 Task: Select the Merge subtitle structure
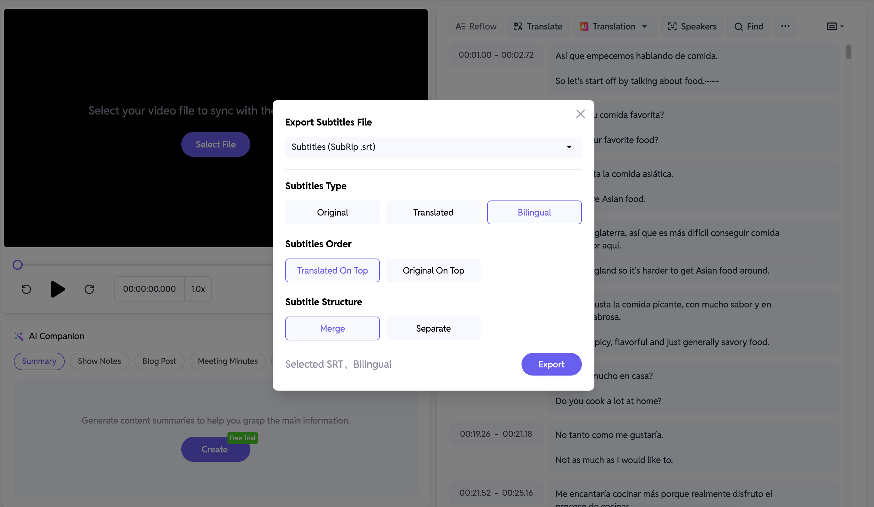coord(332,328)
